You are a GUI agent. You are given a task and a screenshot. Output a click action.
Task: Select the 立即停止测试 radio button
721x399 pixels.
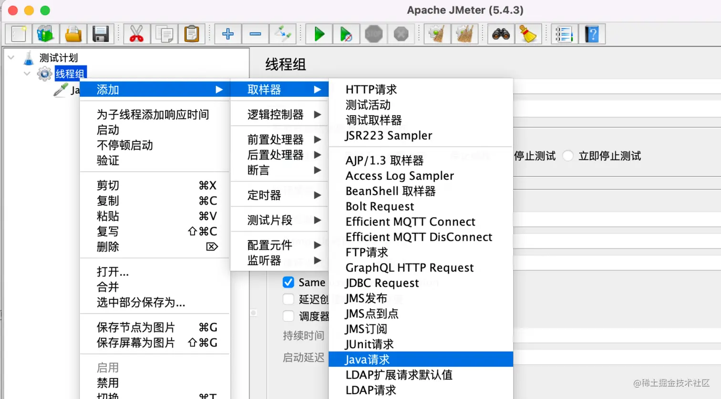567,155
